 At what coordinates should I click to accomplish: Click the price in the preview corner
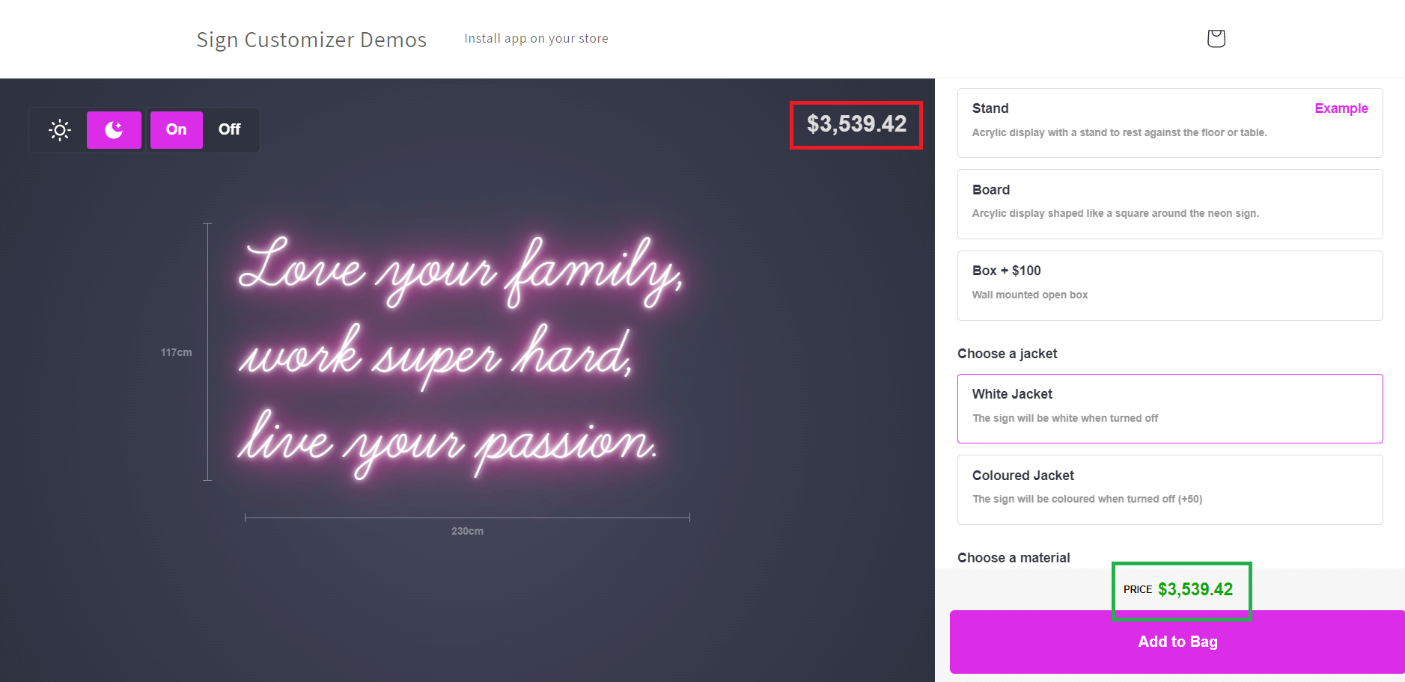[x=856, y=124]
